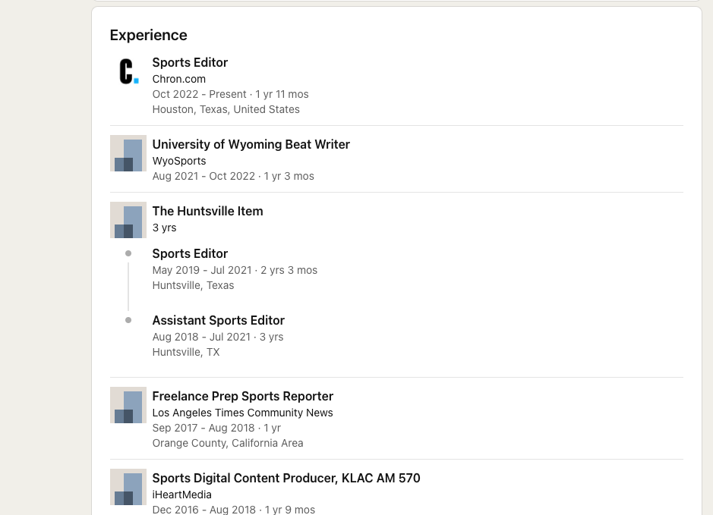Click the iHeartMedia company name text
The height and width of the screenshot is (515, 713).
181,495
